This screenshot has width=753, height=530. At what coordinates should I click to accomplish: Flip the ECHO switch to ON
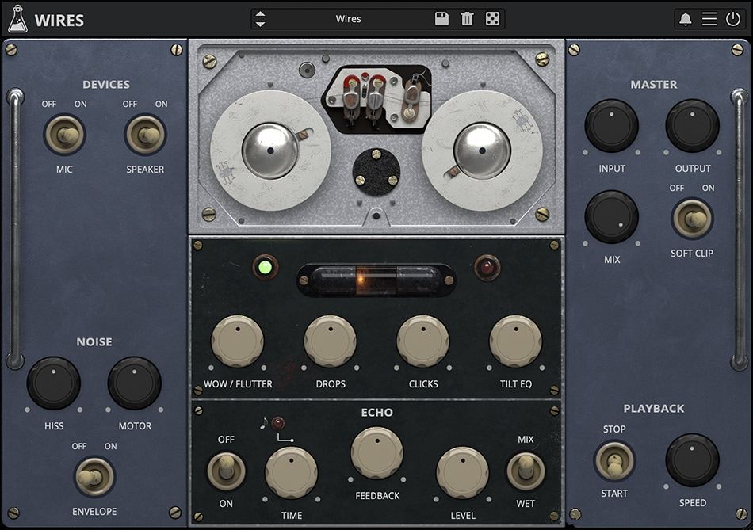tap(227, 471)
